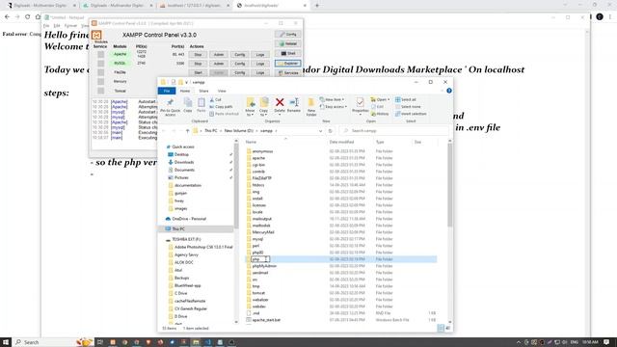Click Start button for FileZilla in XAMPP
Screen dimensions: 617x347
(x=198, y=72)
